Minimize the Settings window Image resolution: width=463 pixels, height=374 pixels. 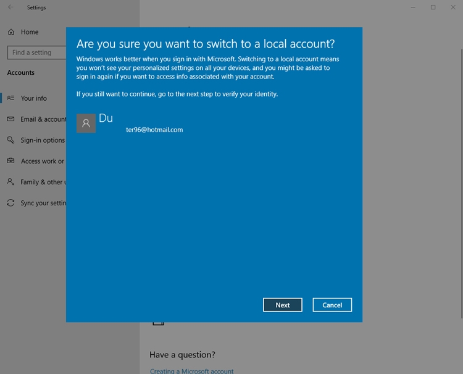tap(413, 7)
